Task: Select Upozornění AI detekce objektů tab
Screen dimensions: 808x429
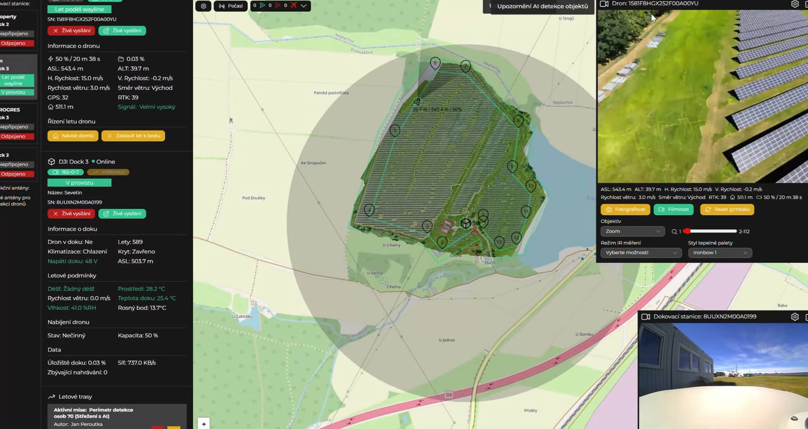Action: (542, 6)
